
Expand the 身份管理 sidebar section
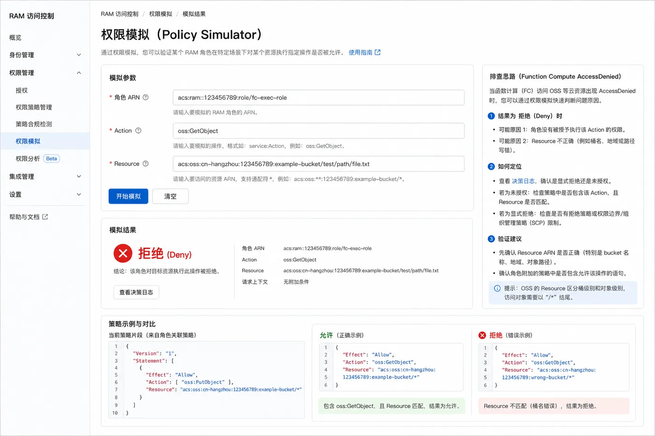click(x=45, y=55)
